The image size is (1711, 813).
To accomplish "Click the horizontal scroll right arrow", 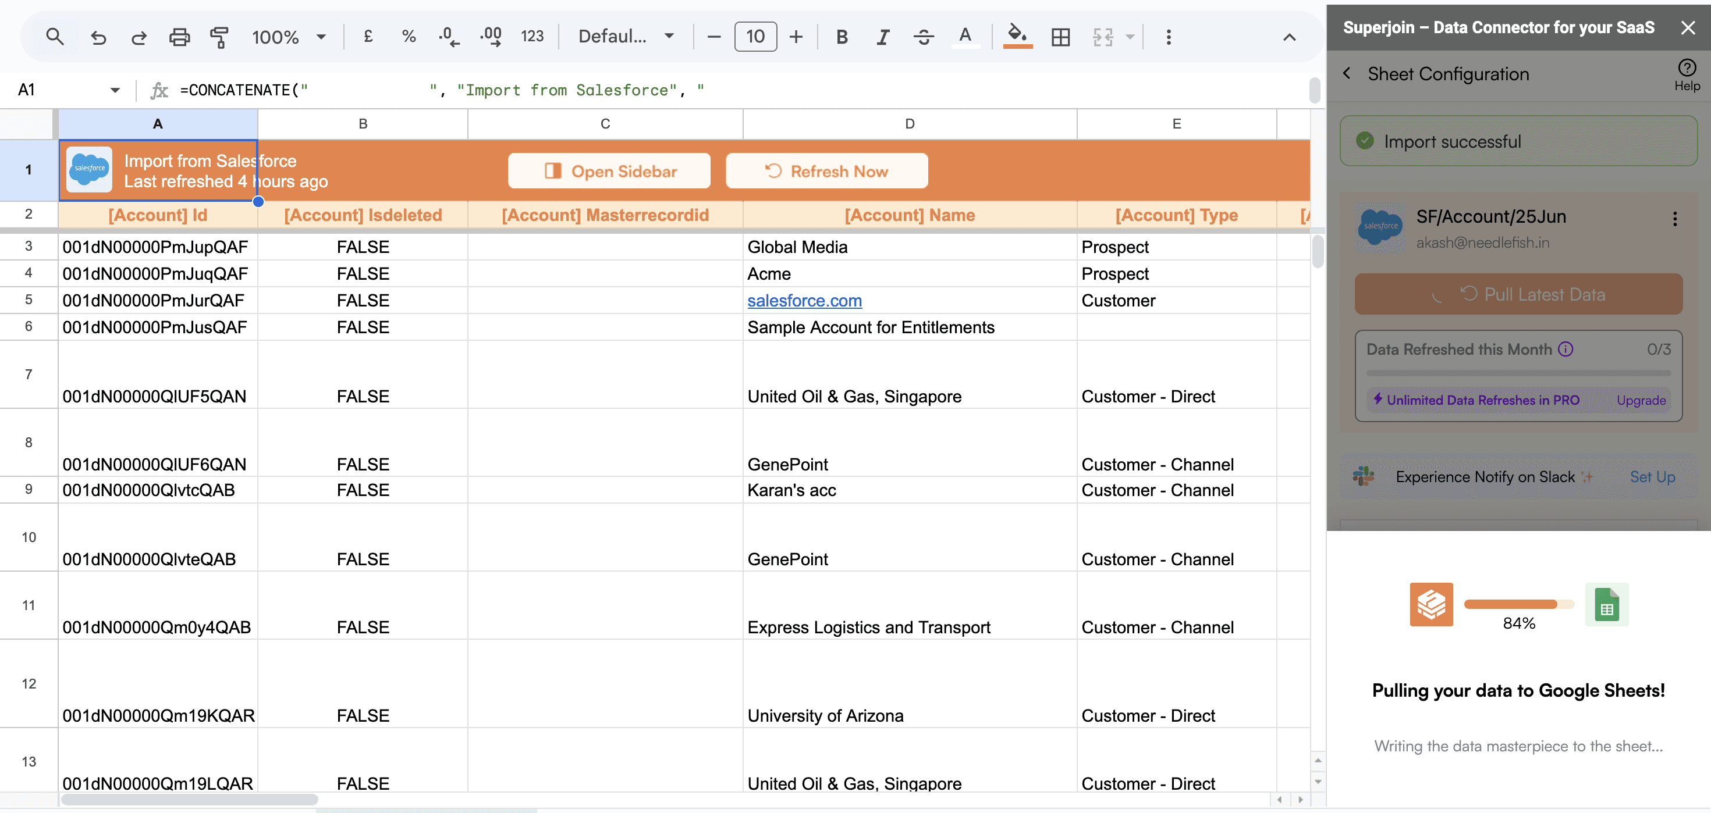I will [1301, 799].
